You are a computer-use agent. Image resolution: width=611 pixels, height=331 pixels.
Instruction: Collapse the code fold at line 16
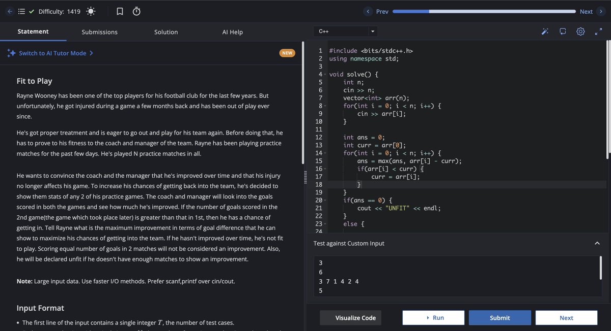coord(325,169)
